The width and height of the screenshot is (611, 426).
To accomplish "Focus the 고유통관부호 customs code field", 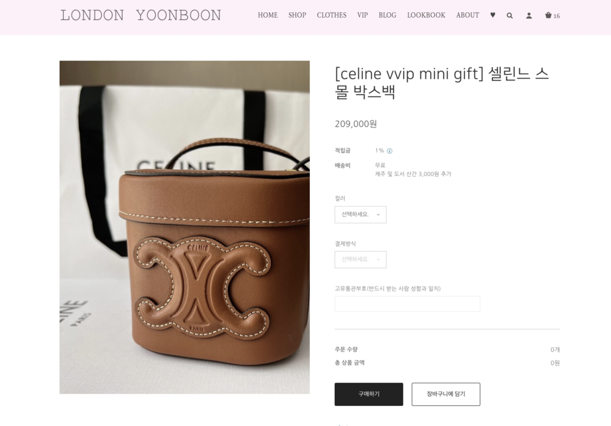I will (407, 304).
